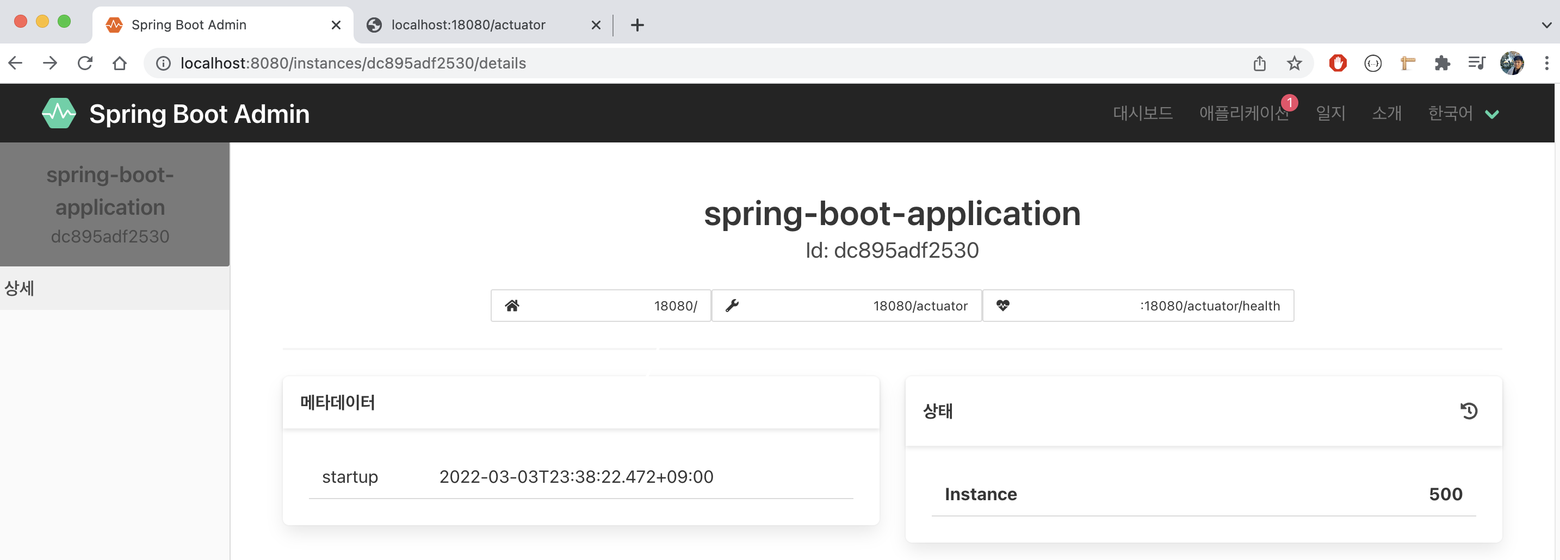
Task: Open the wrench 18080/actuator management URL
Action: pyautogui.click(x=846, y=306)
